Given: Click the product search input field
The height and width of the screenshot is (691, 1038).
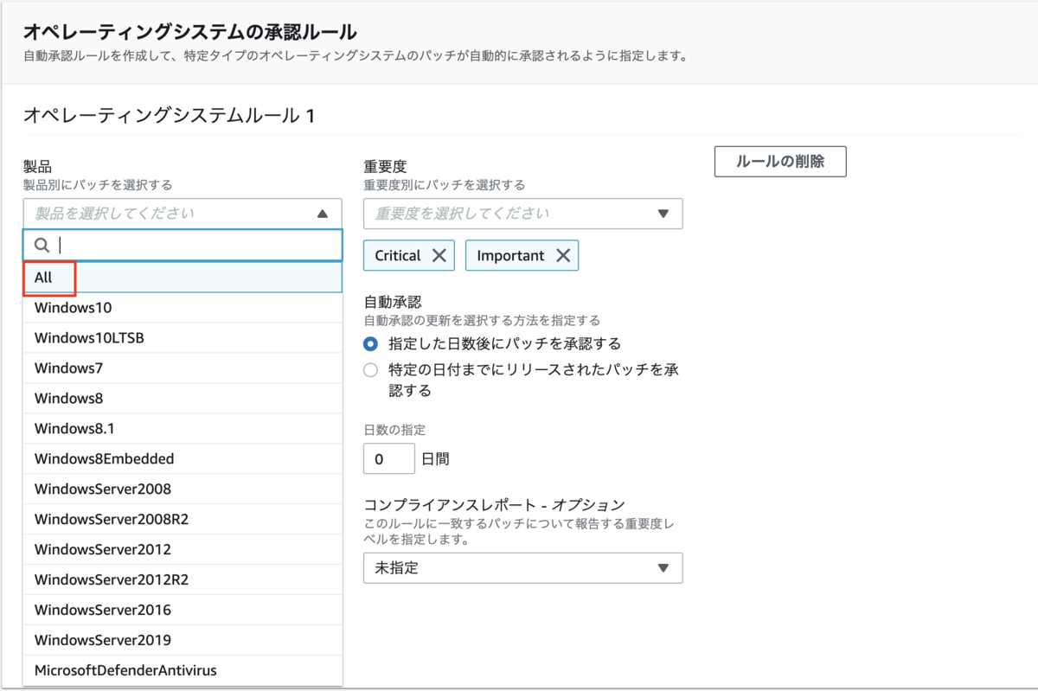Looking at the screenshot, I should (x=183, y=246).
